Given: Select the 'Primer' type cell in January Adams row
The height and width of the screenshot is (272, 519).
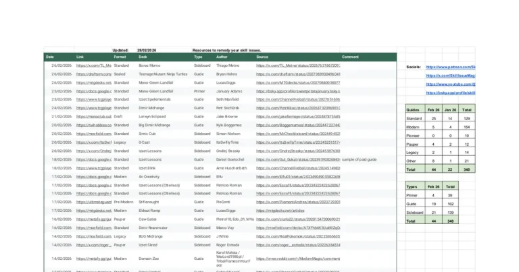Looking at the screenshot, I should tap(199, 91).
